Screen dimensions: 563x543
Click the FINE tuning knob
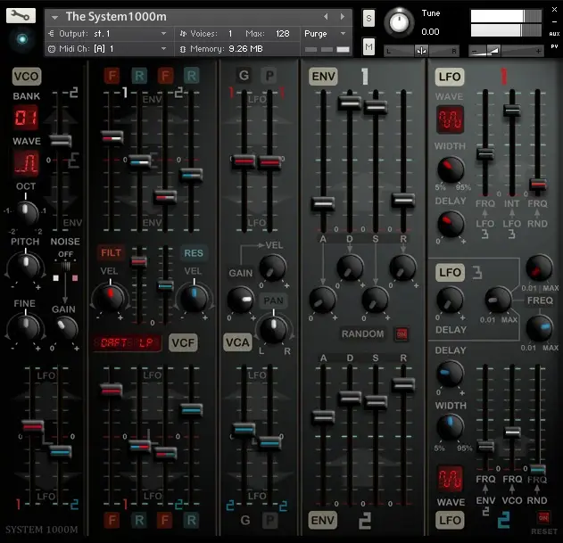(25, 327)
